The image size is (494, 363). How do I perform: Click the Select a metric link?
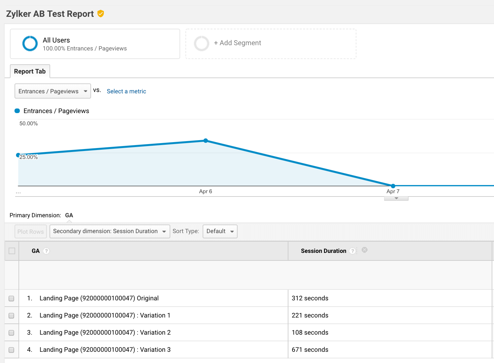(x=126, y=91)
